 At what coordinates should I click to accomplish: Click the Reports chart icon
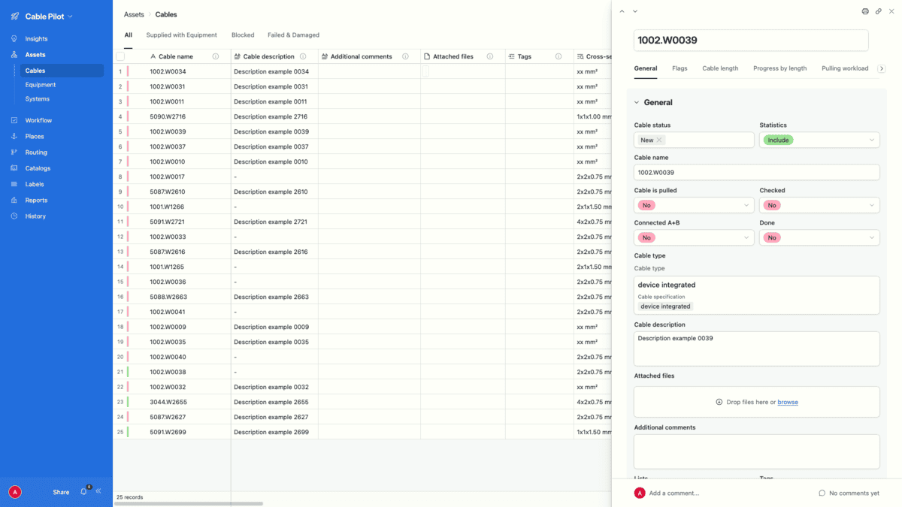pos(14,200)
